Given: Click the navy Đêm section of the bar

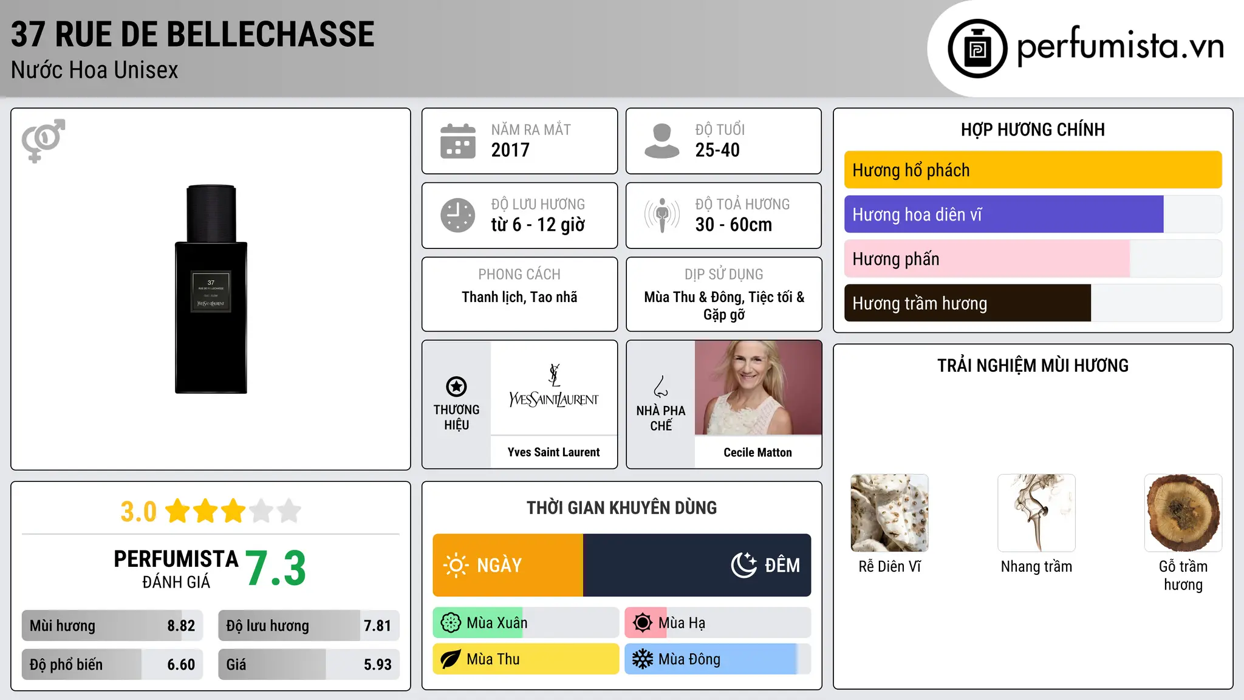Looking at the screenshot, I should point(697,565).
